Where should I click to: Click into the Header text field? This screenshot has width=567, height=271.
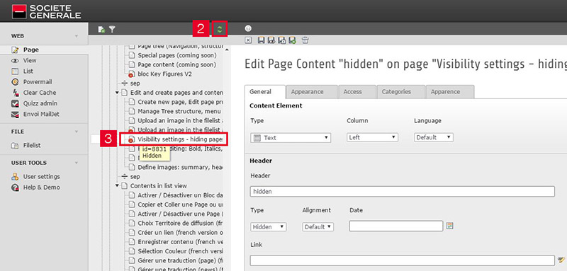402,191
